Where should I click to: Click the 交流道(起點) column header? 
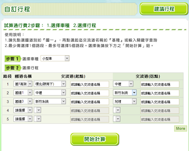point(73,76)
